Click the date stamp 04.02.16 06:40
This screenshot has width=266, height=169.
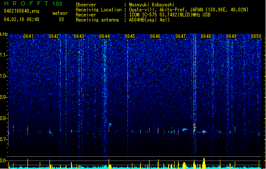pyautogui.click(x=22, y=19)
